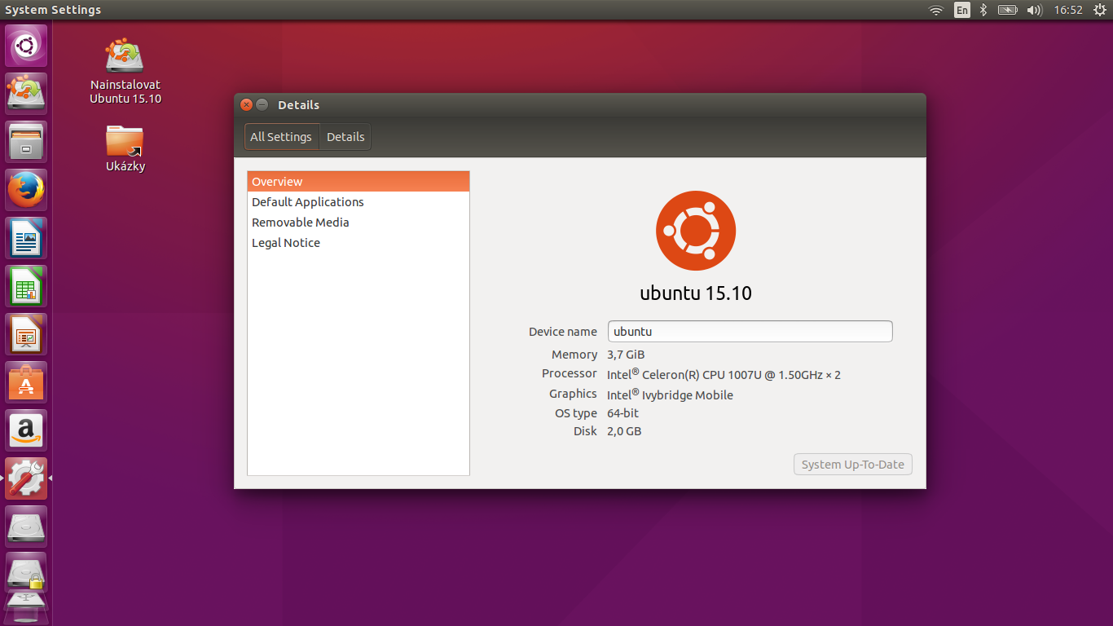Click the Details window title text
The height and width of the screenshot is (626, 1113).
click(298, 105)
